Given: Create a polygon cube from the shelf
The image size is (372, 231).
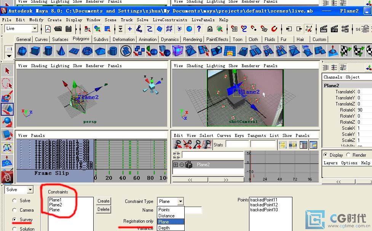Looking at the screenshot, I should tap(35, 51).
